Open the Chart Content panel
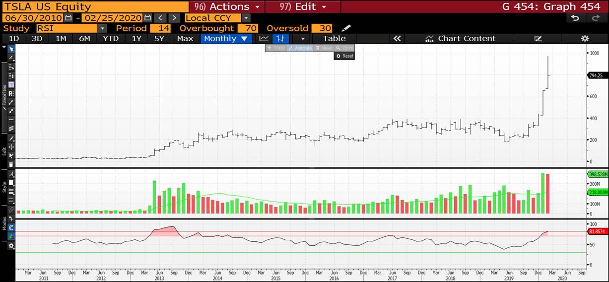 point(460,38)
